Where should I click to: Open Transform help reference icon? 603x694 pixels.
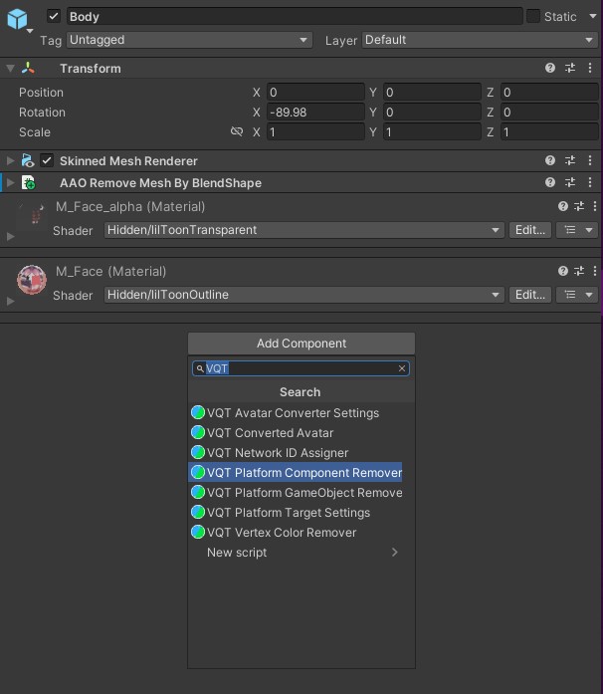(x=550, y=68)
